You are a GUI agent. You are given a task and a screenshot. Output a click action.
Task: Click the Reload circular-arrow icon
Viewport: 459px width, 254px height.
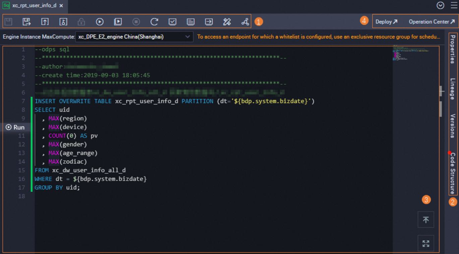point(154,22)
